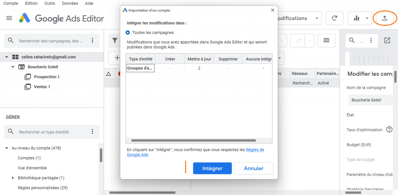The width and height of the screenshot is (398, 195).
Task: Collapse the Boucherie Soleil campaign node
Action: (x=13, y=67)
